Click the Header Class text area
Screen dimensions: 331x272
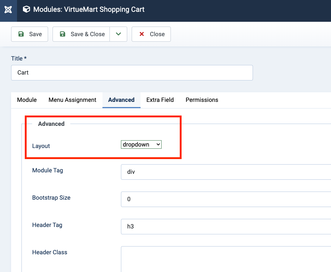[226, 258]
